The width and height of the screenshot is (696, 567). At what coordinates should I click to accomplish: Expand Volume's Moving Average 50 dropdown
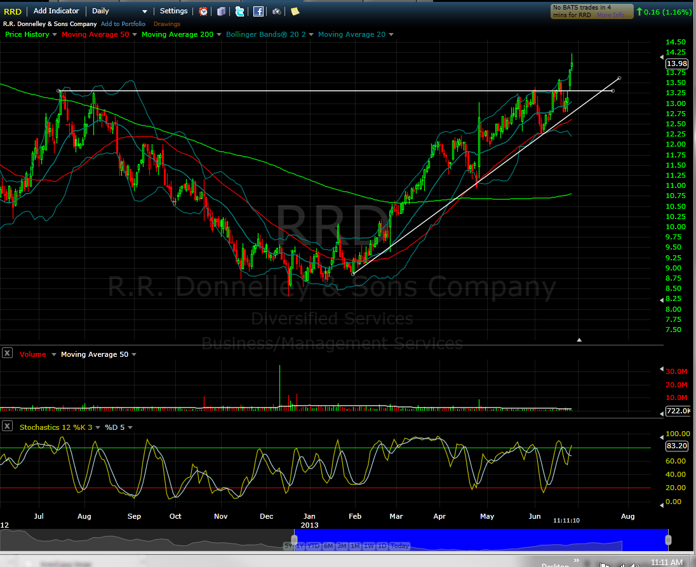[x=134, y=354]
